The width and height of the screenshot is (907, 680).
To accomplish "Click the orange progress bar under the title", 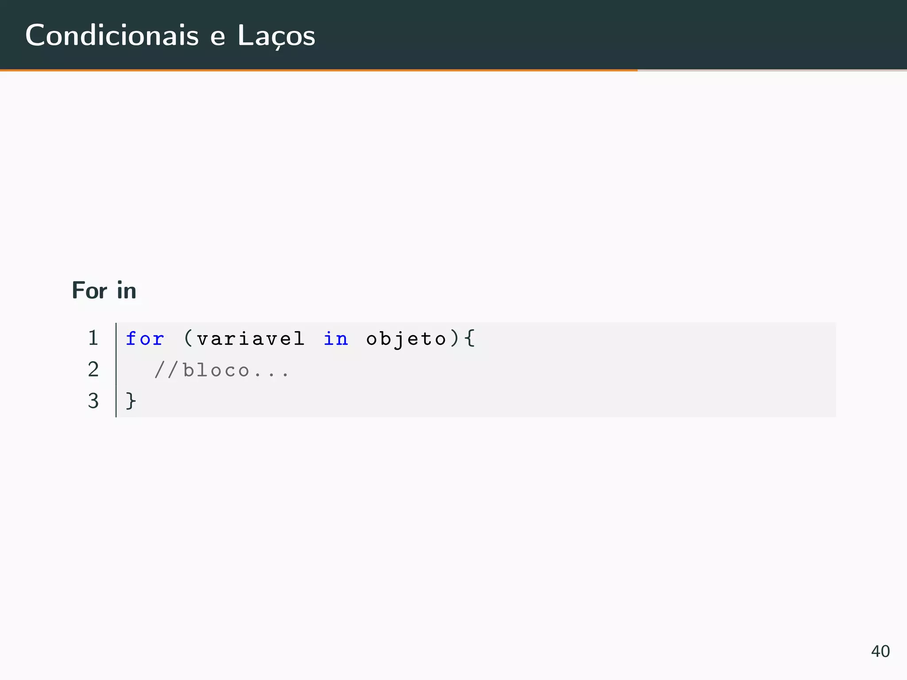I will [319, 70].
